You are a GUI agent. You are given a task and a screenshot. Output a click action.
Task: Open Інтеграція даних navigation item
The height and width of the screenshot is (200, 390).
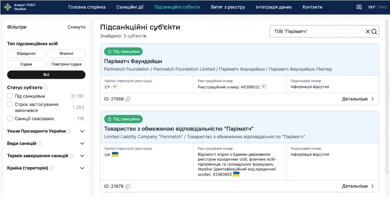[x=274, y=7]
